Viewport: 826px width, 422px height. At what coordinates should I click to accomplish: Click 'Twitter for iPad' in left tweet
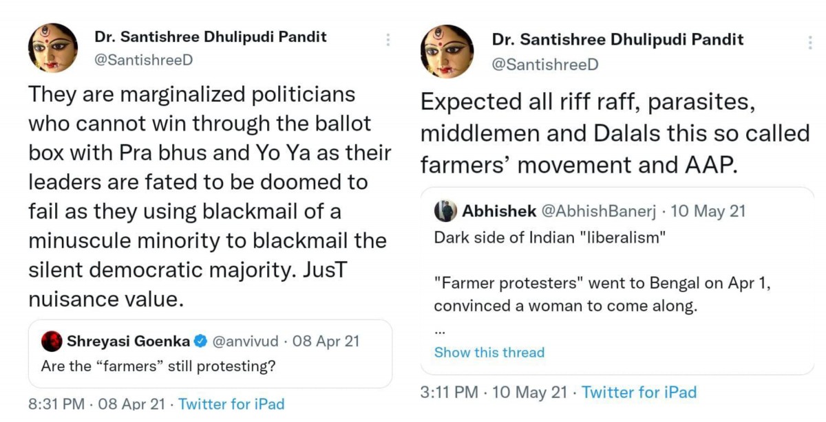(x=231, y=404)
